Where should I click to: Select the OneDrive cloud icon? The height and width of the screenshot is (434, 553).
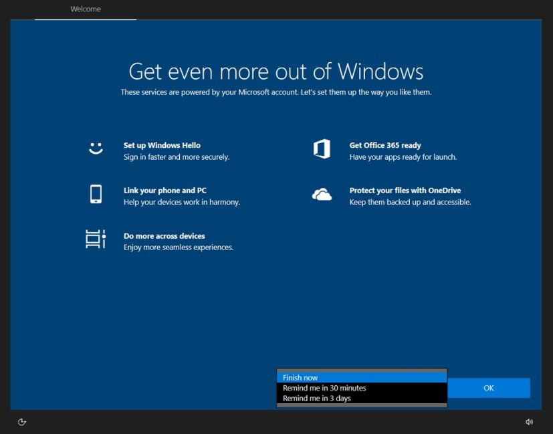[322, 194]
